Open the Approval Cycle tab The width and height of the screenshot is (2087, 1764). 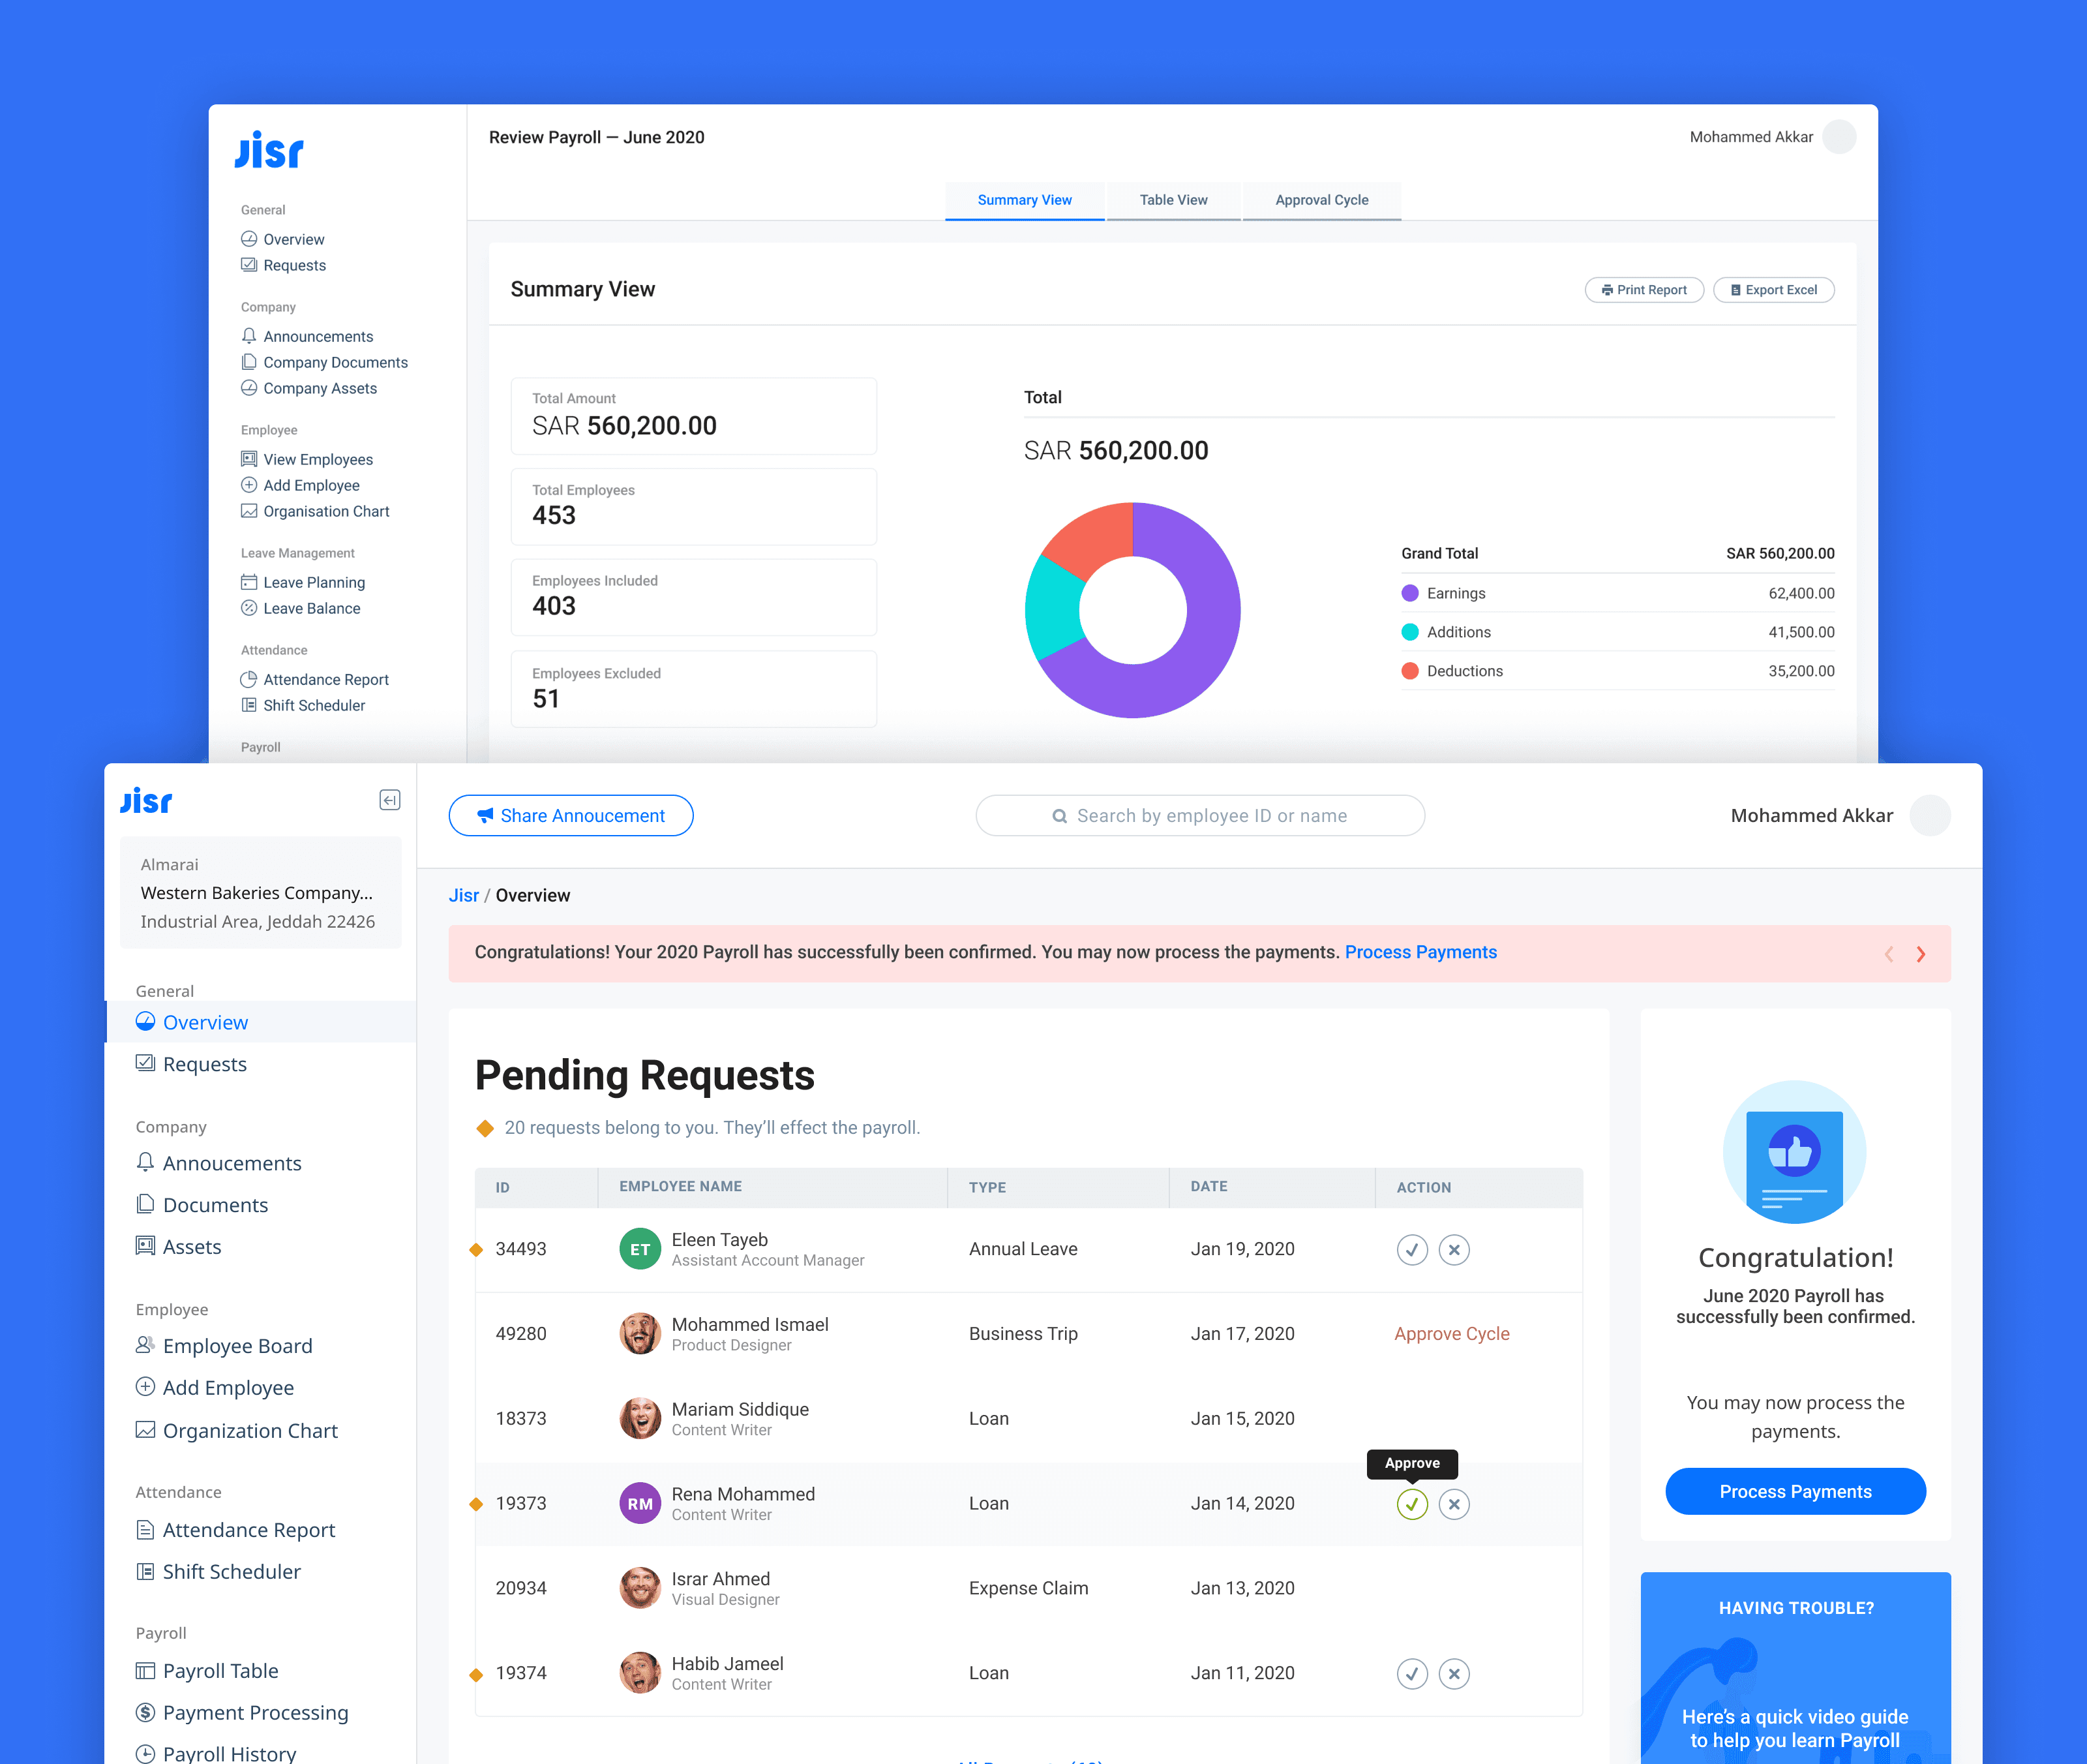(1321, 200)
